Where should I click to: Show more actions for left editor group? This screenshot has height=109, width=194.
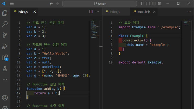click(97, 12)
